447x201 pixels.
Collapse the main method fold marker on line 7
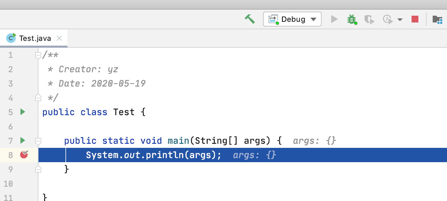(38, 140)
